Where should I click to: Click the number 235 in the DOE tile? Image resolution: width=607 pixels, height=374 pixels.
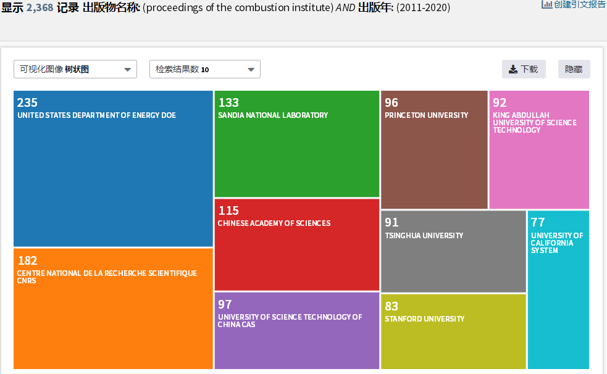coord(27,102)
